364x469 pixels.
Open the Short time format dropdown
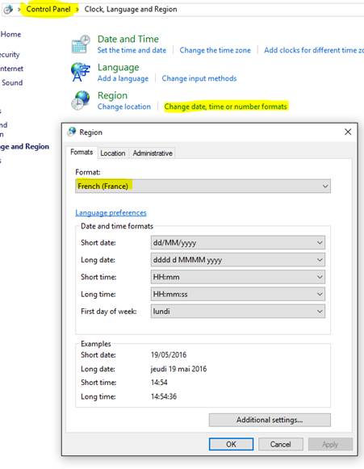tap(238, 277)
